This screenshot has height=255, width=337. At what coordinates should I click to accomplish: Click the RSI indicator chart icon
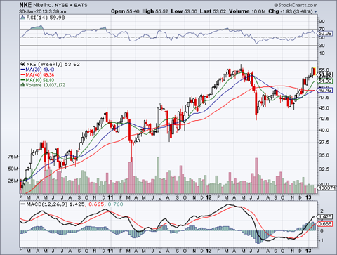(x=22, y=18)
